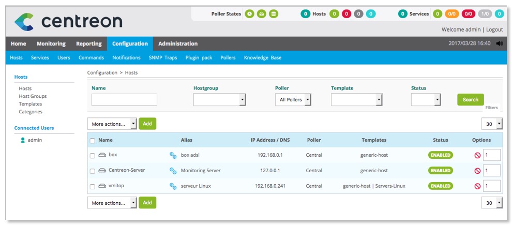Click the services gear icon for Centreon-Server
This screenshot has height=225, width=512.
pyautogui.click(x=173, y=171)
